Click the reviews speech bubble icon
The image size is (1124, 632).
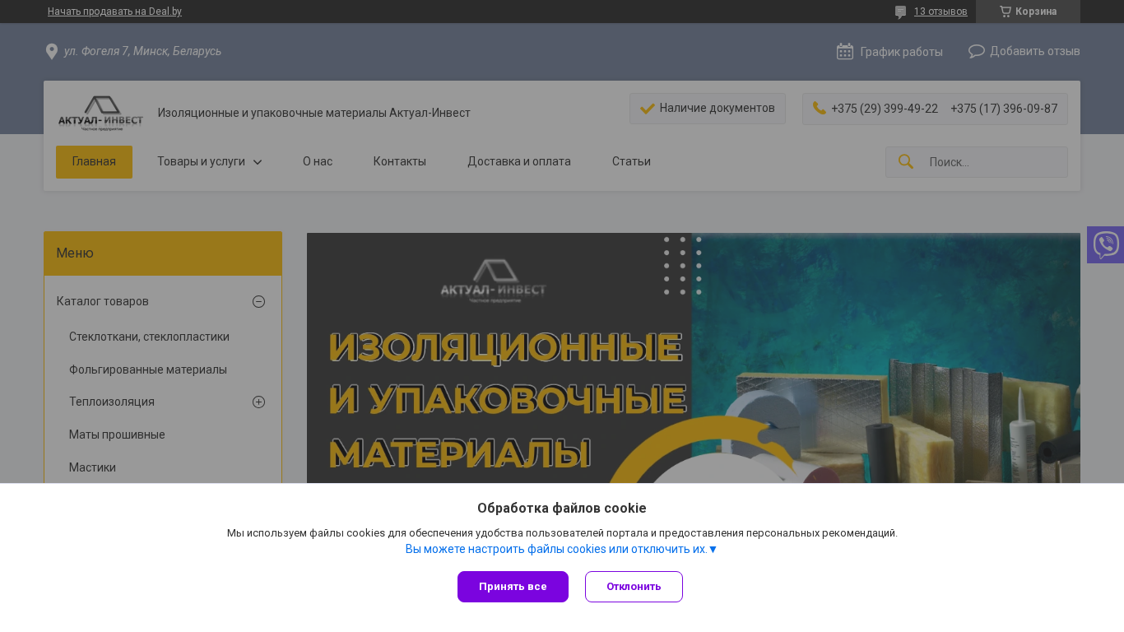[x=900, y=12]
